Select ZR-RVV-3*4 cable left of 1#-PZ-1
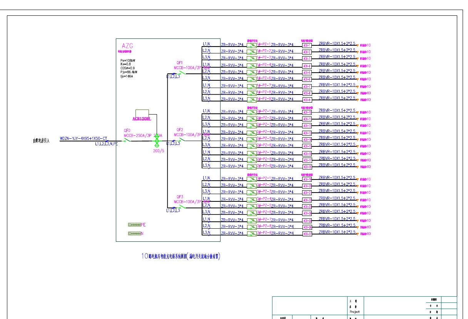468x319 pixels. [x=232, y=45]
